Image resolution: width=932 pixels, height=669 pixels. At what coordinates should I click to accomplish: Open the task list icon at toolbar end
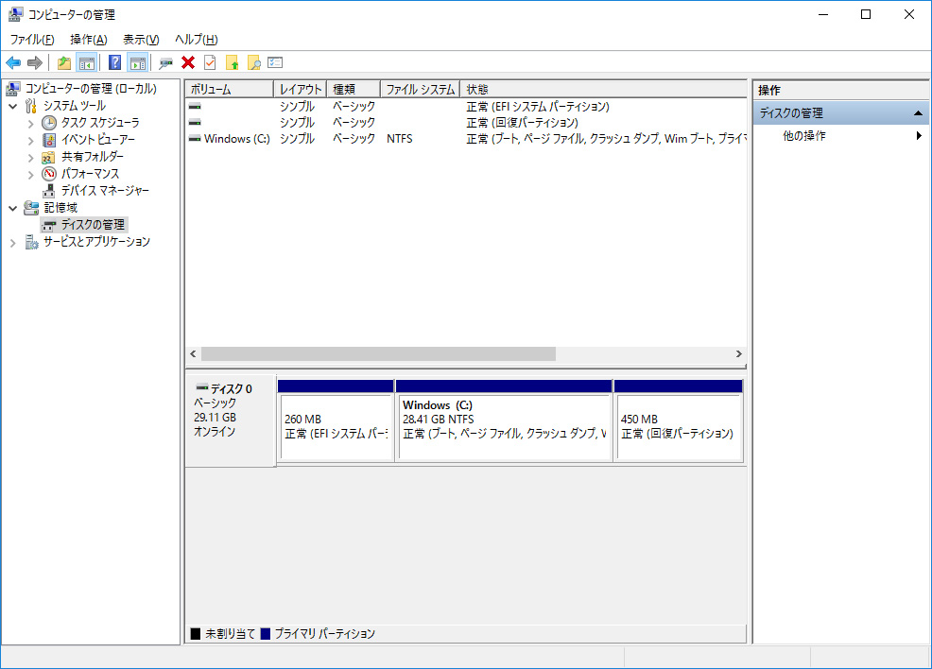pos(275,62)
